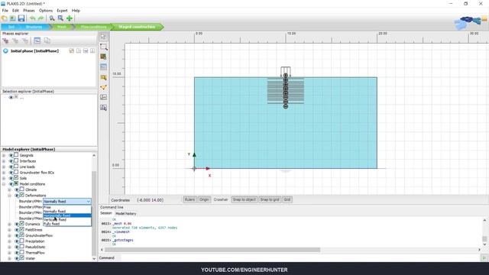Toggle the Origin button
Viewport: 489px width, 275px height.
[x=204, y=199]
